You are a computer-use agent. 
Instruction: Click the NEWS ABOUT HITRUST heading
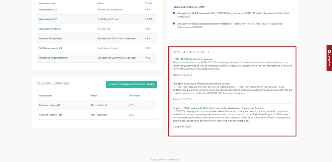pyautogui.click(x=191, y=52)
